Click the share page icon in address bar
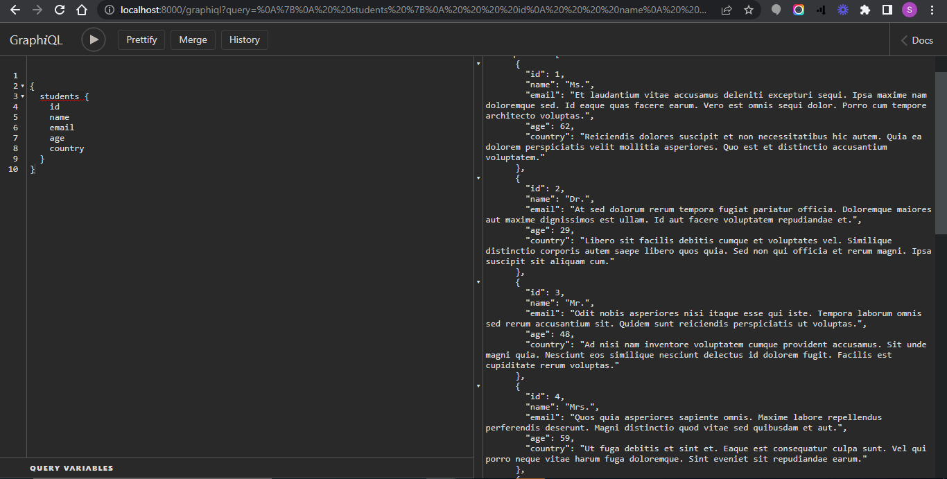This screenshot has width=947, height=479. click(727, 10)
